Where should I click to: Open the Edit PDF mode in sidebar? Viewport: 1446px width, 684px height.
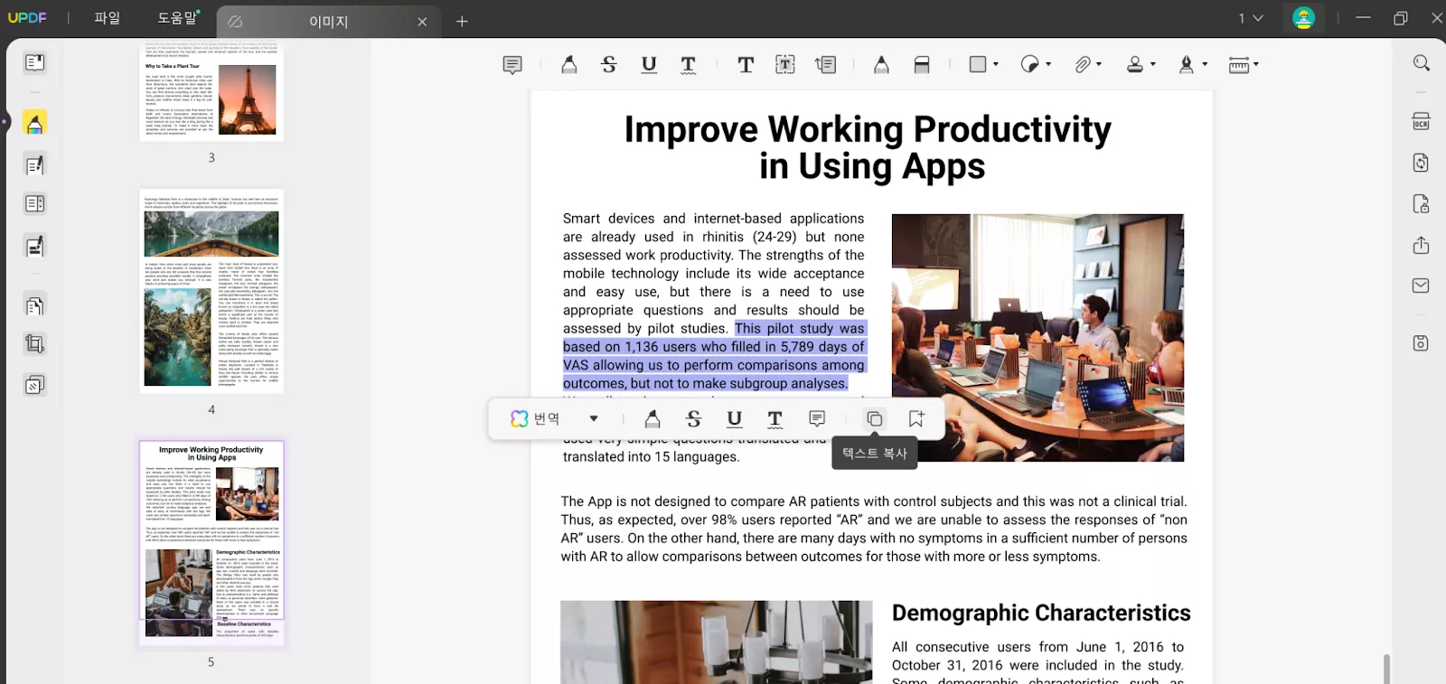coord(34,164)
